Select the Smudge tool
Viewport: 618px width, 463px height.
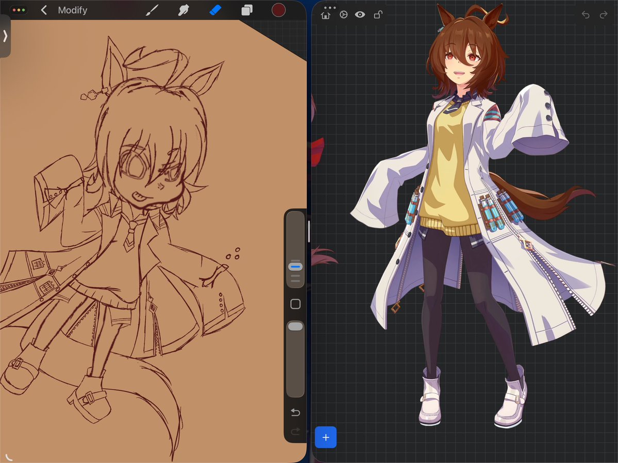183,10
